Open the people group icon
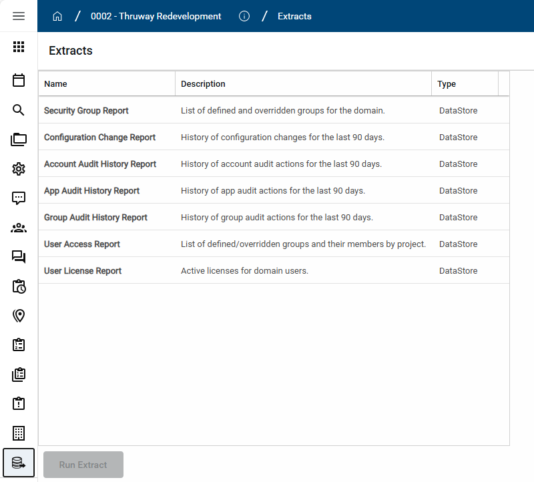 (x=19, y=228)
